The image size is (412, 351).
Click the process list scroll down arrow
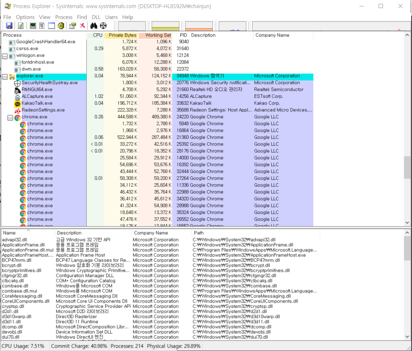(x=407, y=222)
